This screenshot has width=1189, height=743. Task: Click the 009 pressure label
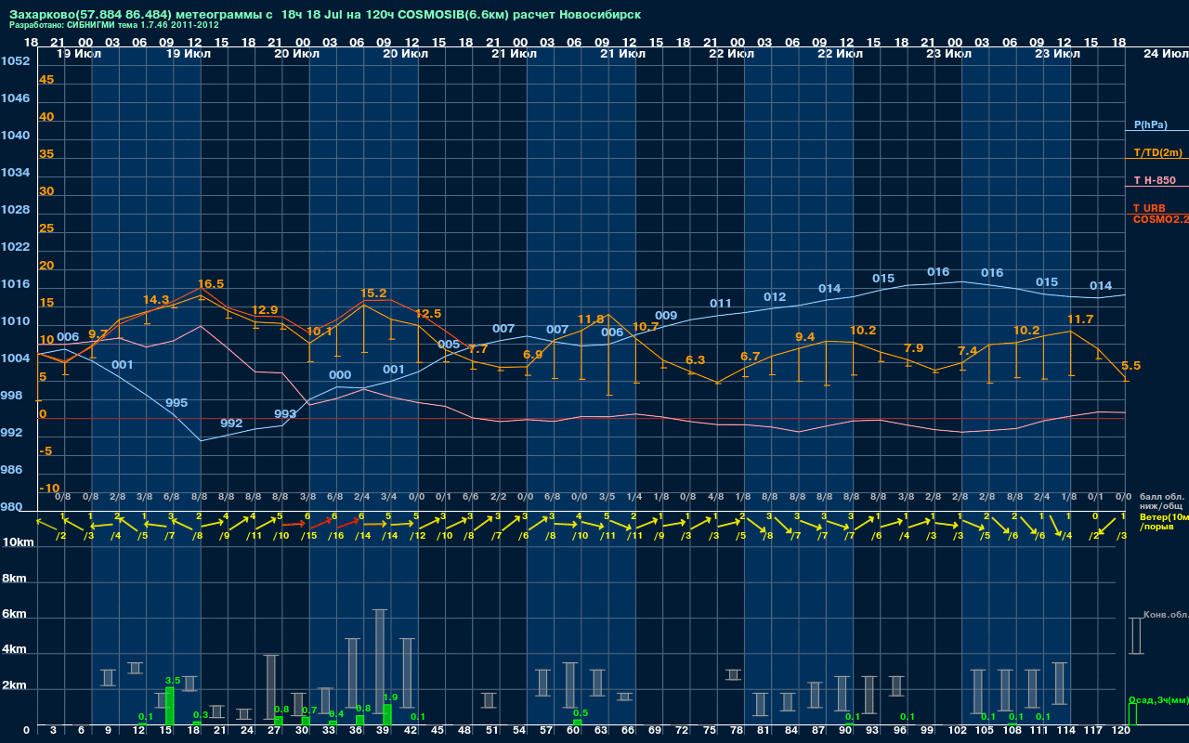(x=666, y=316)
